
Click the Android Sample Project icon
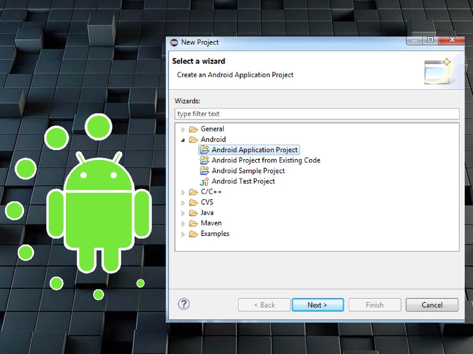pos(204,171)
